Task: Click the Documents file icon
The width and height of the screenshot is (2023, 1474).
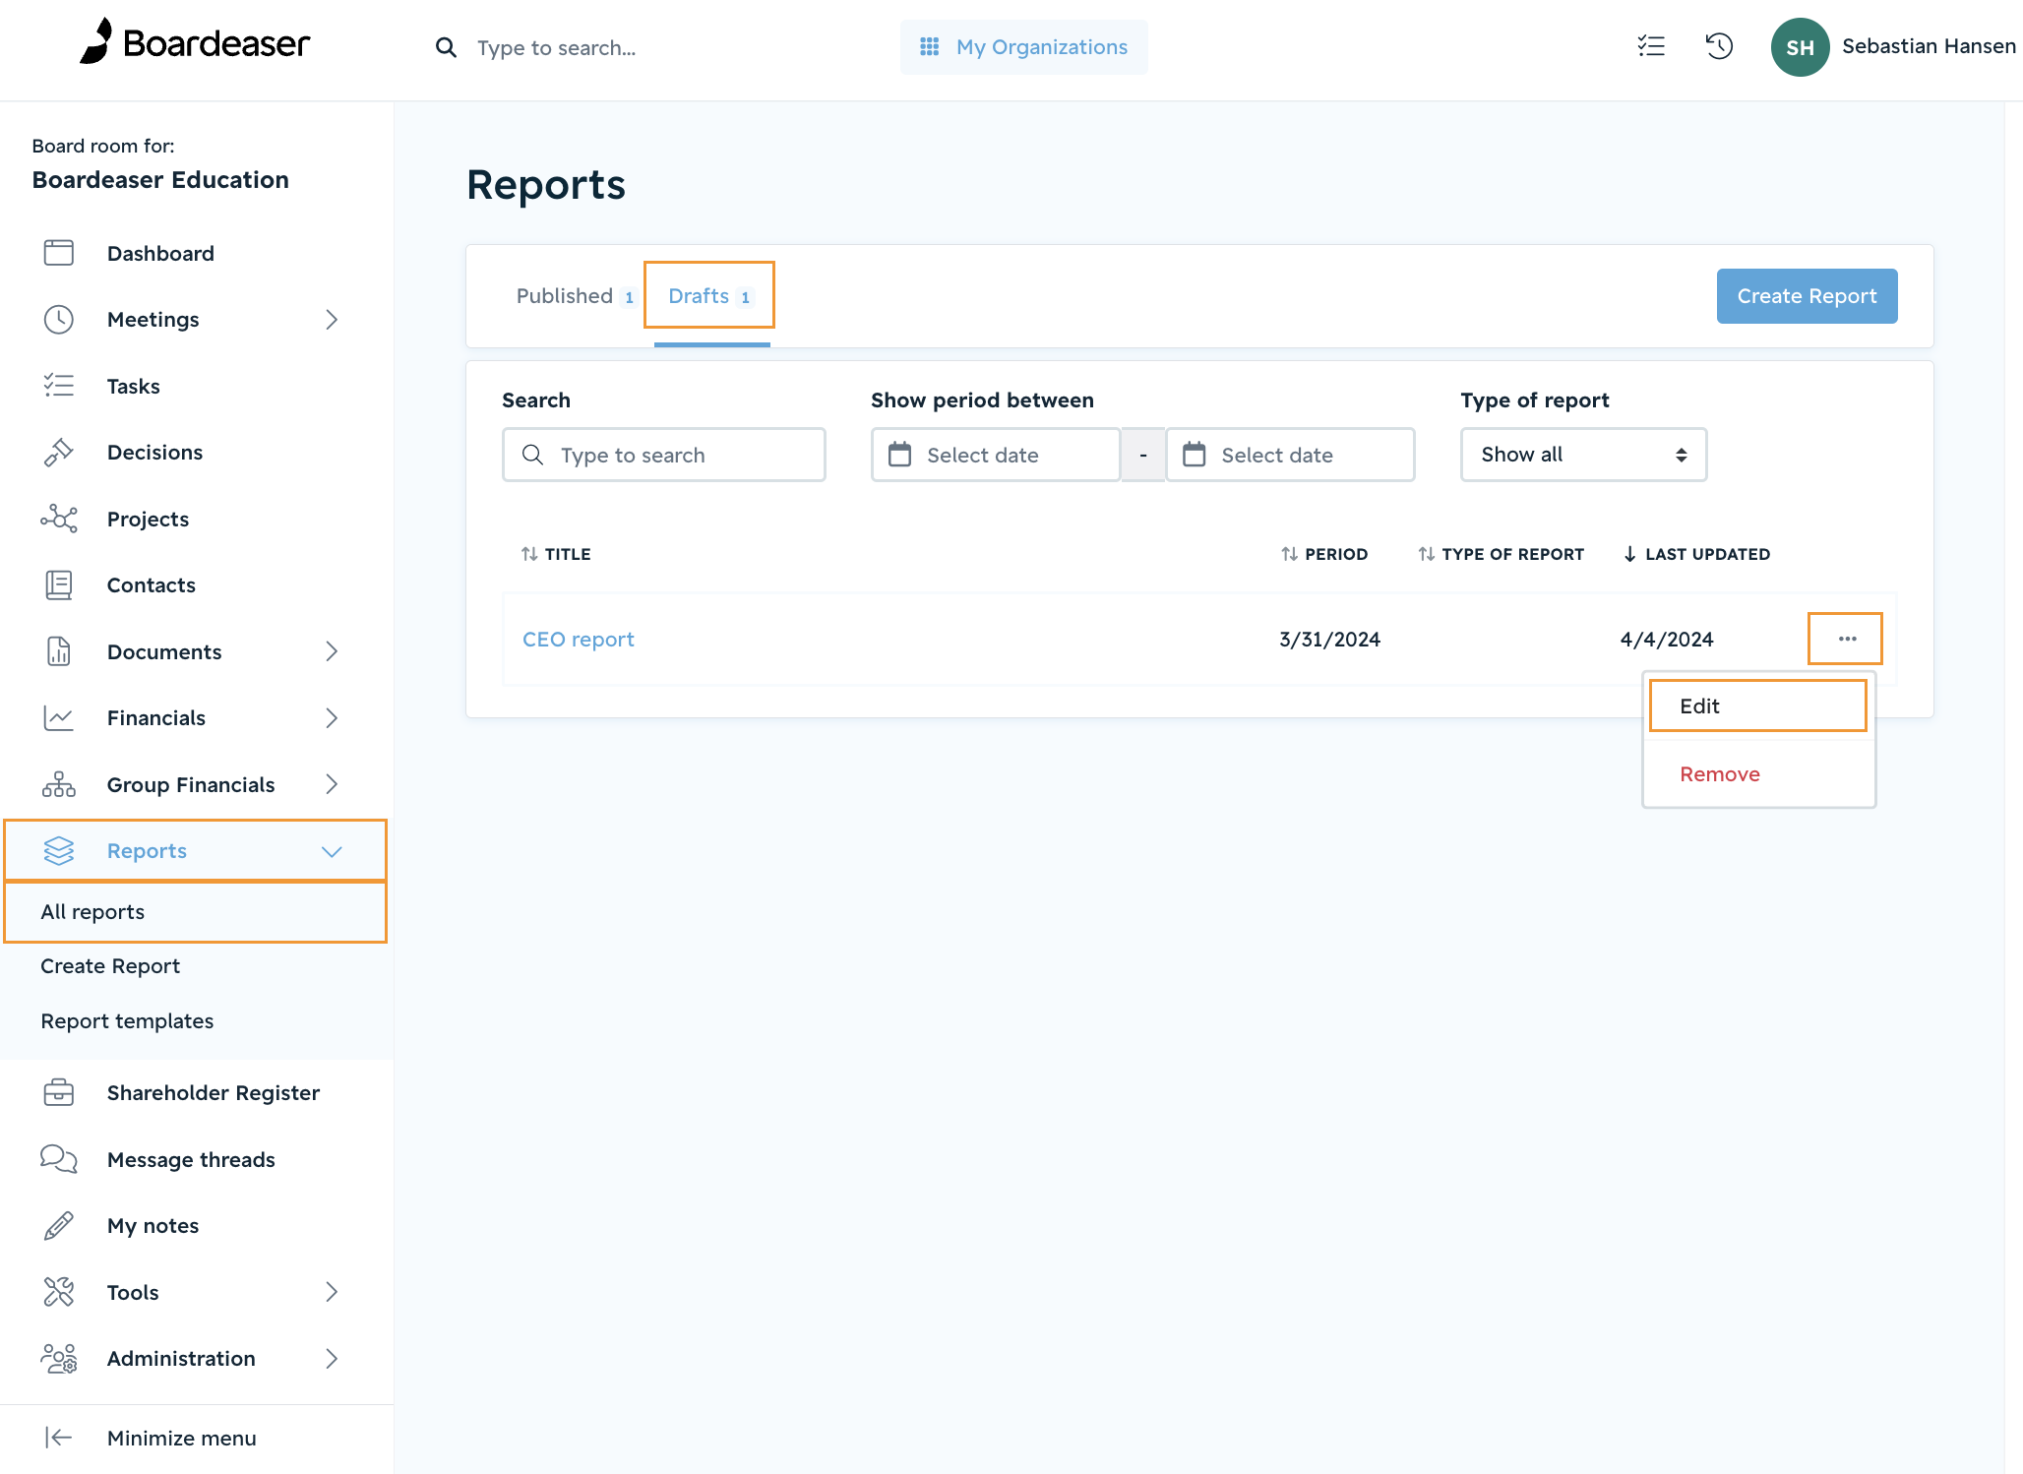Action: tap(59, 651)
